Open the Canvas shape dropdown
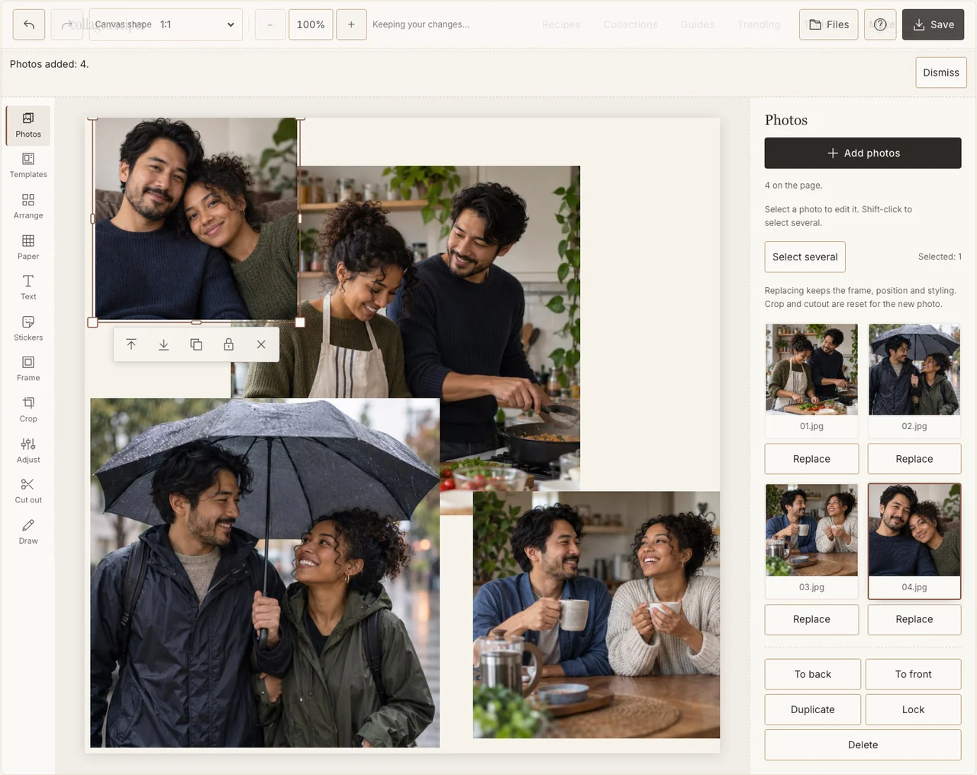The width and height of the screenshot is (977, 775). point(166,24)
